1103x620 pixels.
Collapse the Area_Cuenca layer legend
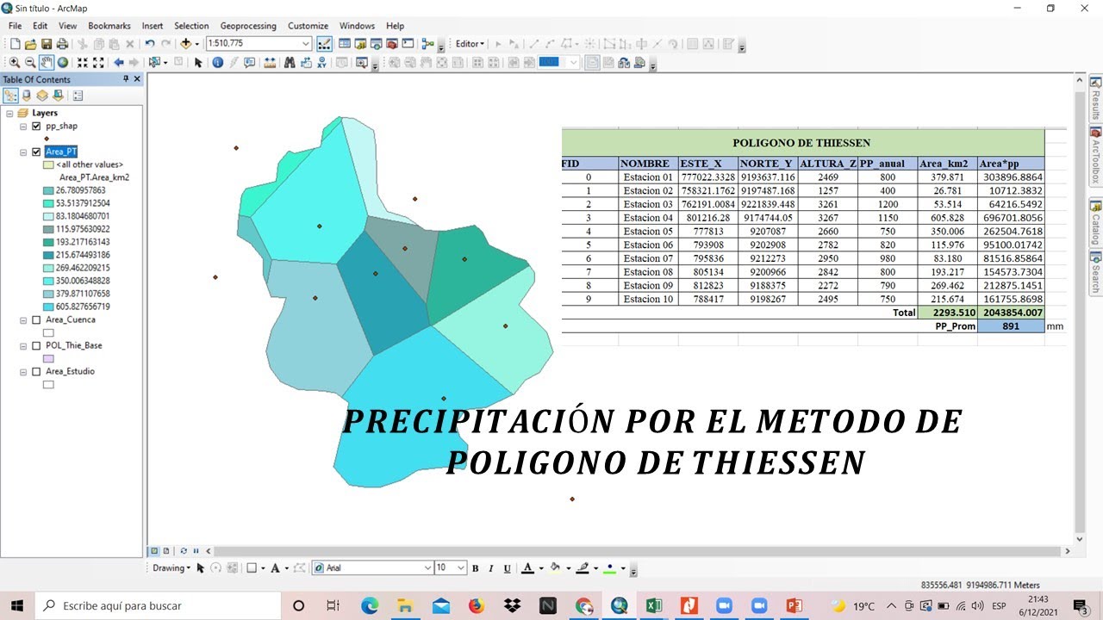[24, 319]
